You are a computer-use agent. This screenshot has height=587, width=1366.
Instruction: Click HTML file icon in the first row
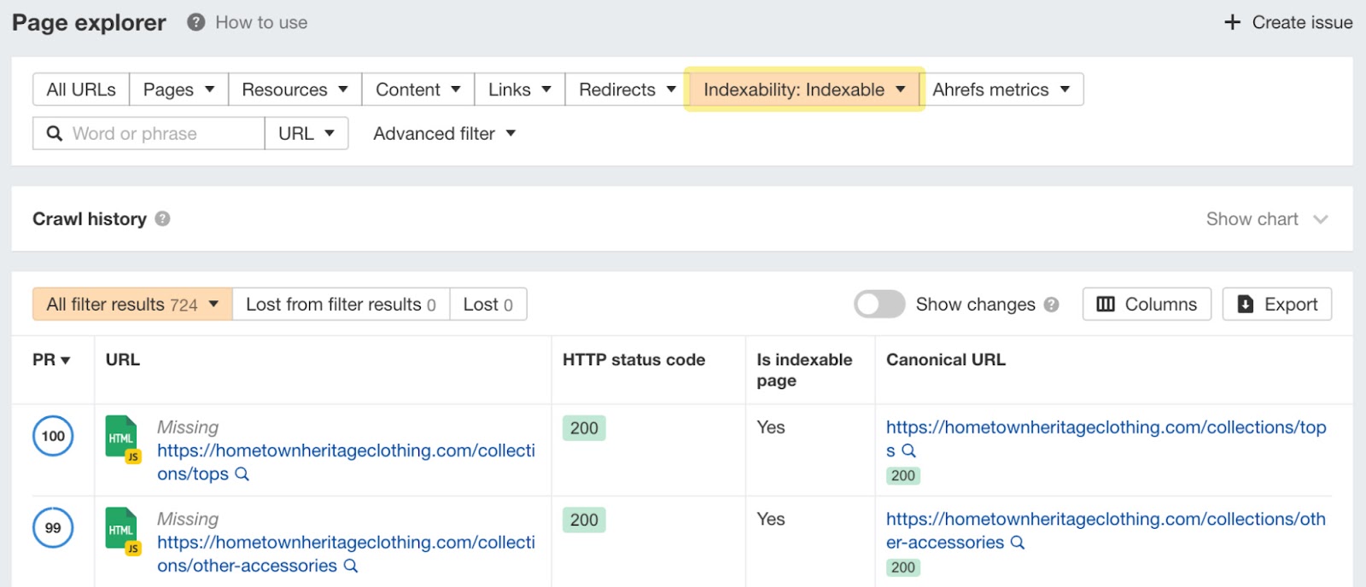(x=122, y=438)
